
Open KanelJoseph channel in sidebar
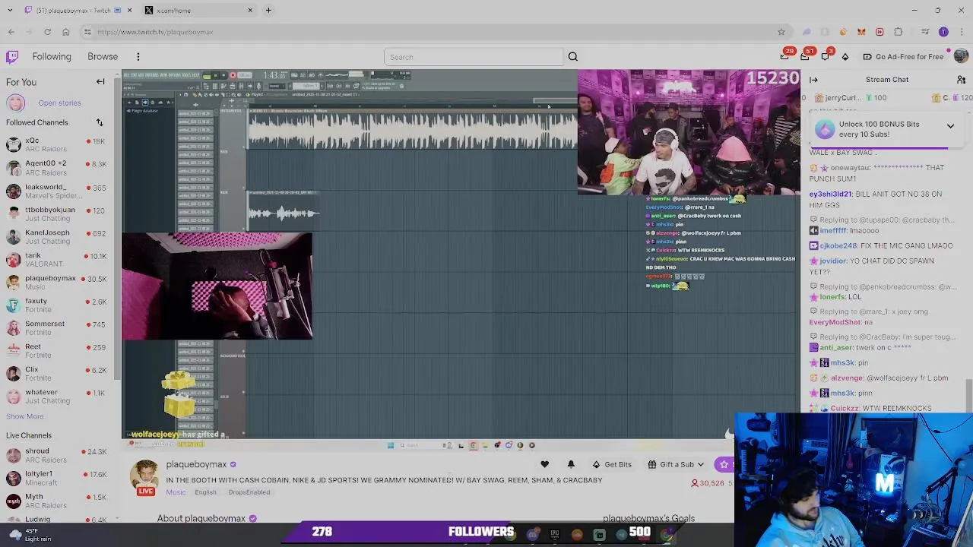[57, 236]
